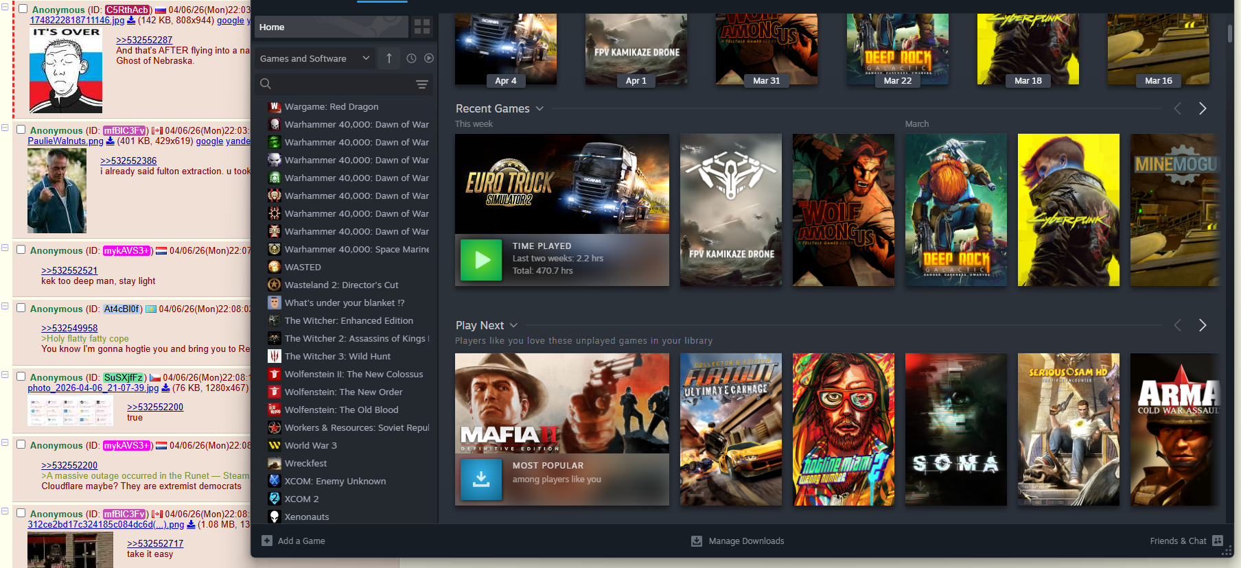
Task: Click the clock icon for recent activity sorting
Action: pyautogui.click(x=411, y=58)
